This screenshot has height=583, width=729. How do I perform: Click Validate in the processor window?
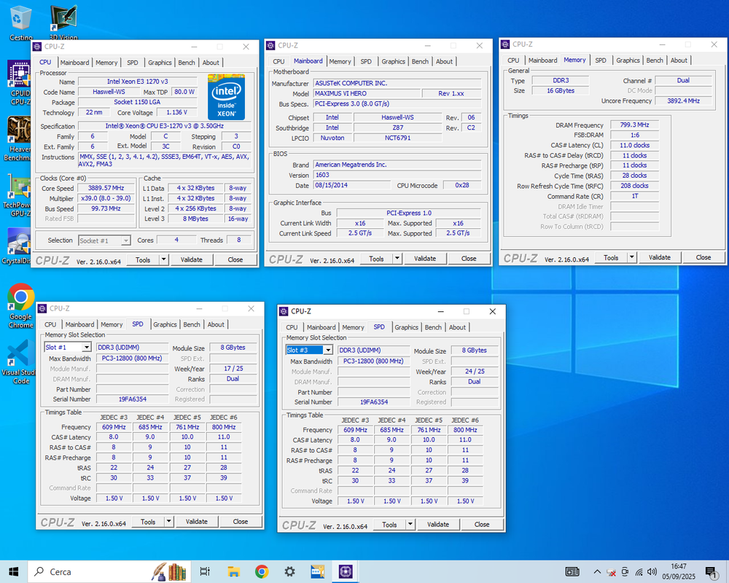pos(192,260)
